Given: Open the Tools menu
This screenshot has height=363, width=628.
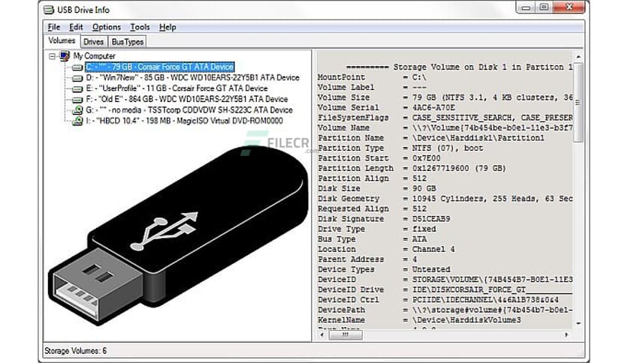Looking at the screenshot, I should pos(140,27).
